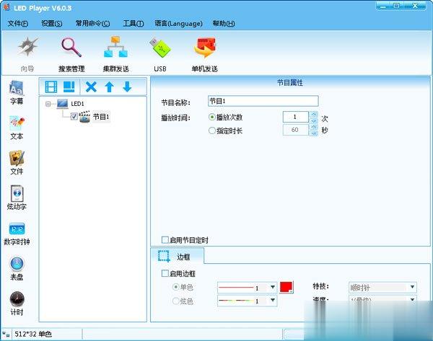Collapse the LED1 tree node
The height and width of the screenshot is (341, 433).
pyautogui.click(x=48, y=104)
